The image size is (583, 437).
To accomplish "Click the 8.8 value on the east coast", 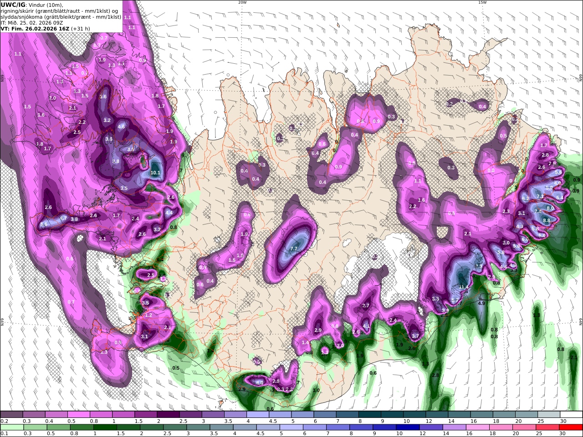I will [x=547, y=220].
